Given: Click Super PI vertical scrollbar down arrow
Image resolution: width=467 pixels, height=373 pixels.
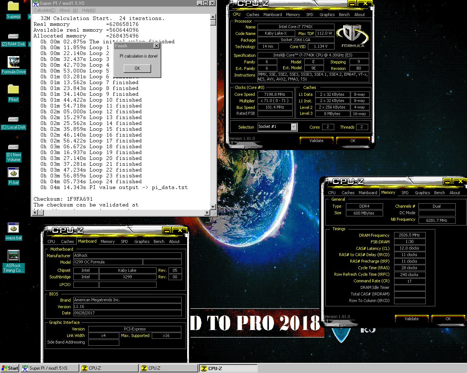Looking at the screenshot, I should click(213, 206).
